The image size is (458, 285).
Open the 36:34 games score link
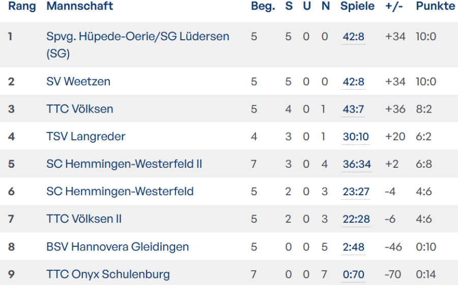(x=357, y=164)
